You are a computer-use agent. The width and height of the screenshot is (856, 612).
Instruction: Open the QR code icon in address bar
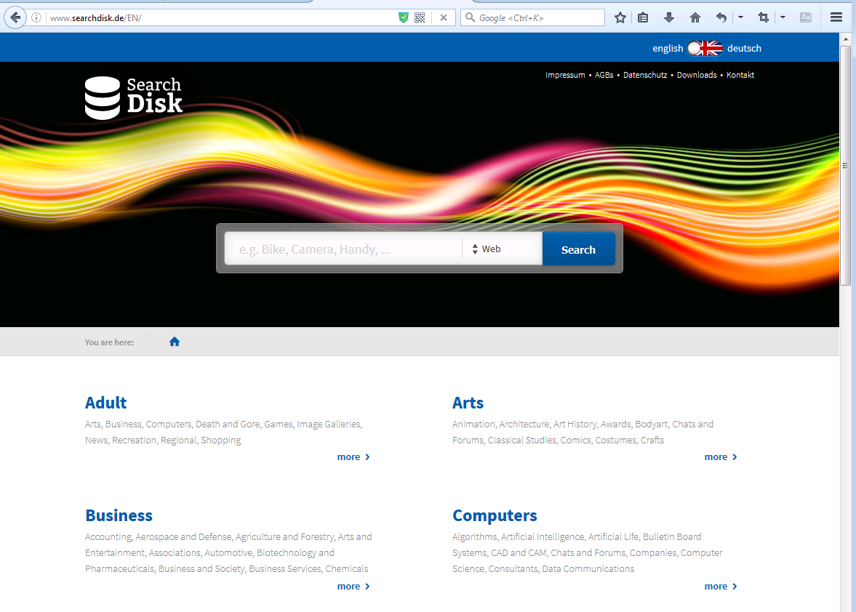coord(420,17)
